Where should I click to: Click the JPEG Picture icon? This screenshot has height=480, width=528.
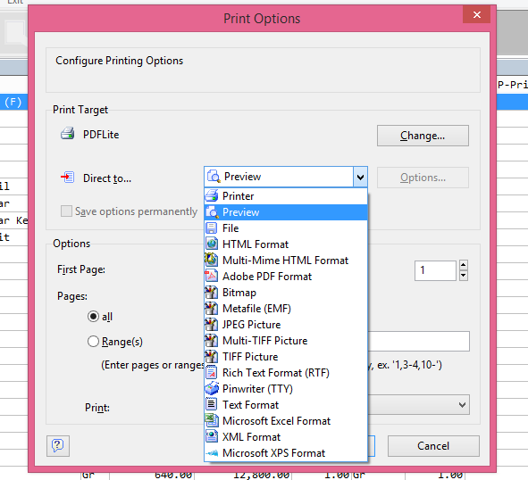point(212,324)
